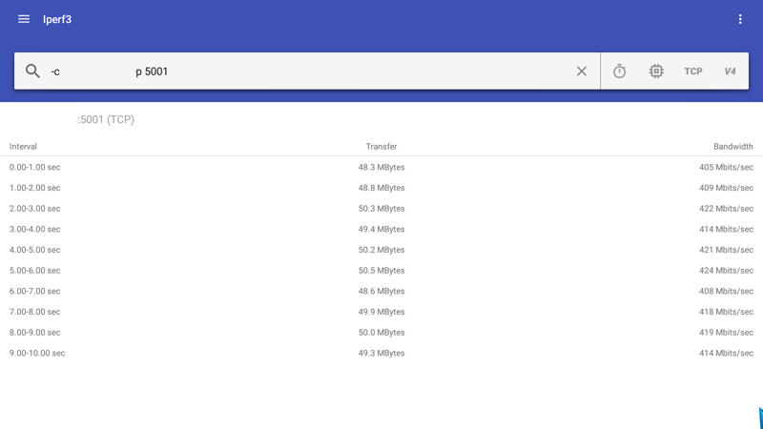
Task: Click the Transfer column header
Action: pos(381,147)
